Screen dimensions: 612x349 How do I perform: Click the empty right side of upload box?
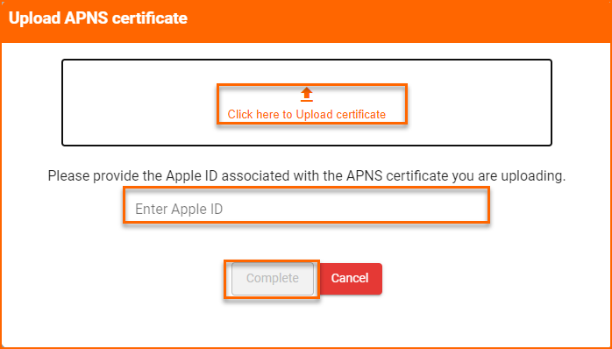(480, 103)
